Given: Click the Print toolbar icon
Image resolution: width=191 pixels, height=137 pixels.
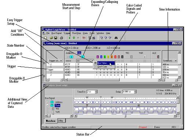Looking at the screenshot, I should (61, 38).
